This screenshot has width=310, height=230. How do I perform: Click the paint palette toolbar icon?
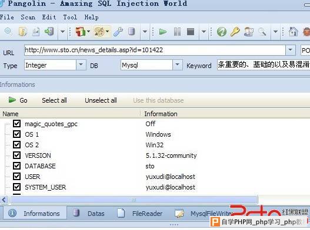(99, 32)
